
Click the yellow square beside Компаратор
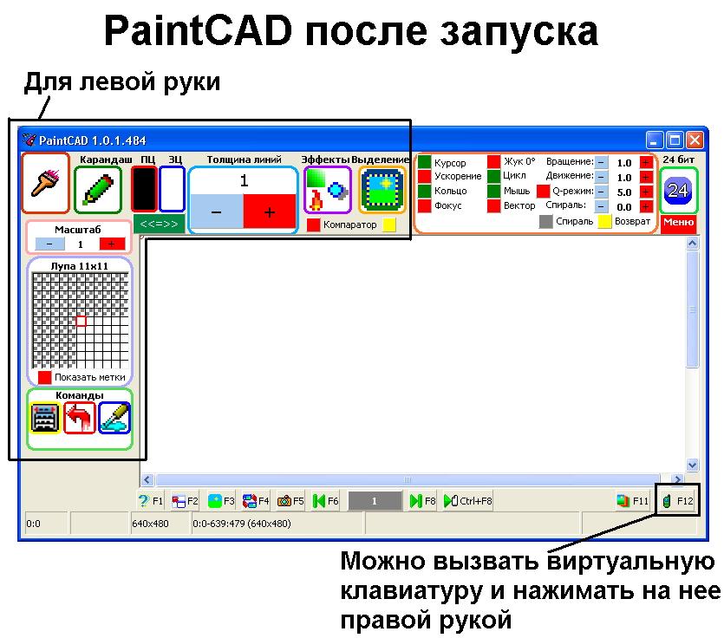(x=389, y=225)
